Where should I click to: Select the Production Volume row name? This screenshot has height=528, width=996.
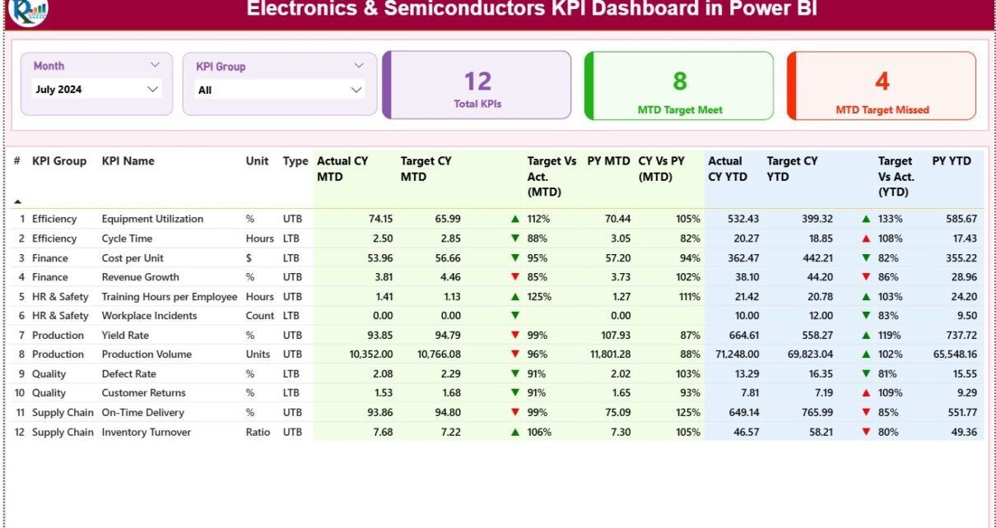(x=147, y=354)
